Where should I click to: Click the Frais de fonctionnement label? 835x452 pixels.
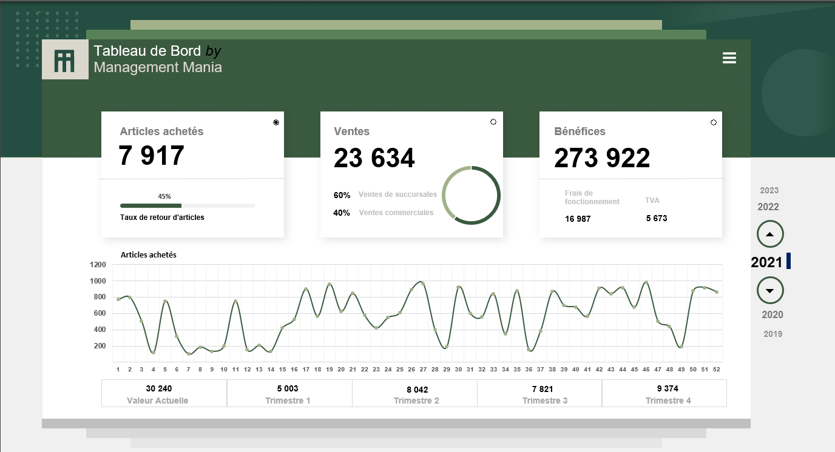[592, 198]
